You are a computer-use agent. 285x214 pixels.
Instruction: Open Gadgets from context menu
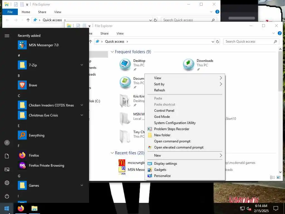click(185, 170)
